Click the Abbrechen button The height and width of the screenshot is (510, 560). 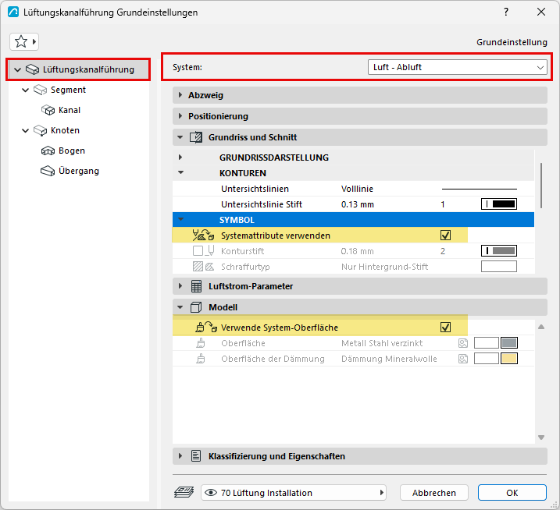pyautogui.click(x=434, y=493)
